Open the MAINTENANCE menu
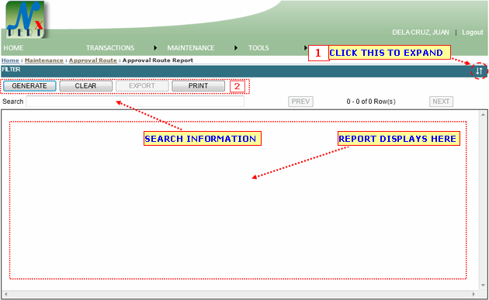Viewport: 489px width, 300px height. point(190,48)
